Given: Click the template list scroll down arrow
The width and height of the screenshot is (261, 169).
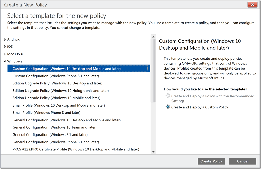Looking at the screenshot, I should click(x=153, y=152).
